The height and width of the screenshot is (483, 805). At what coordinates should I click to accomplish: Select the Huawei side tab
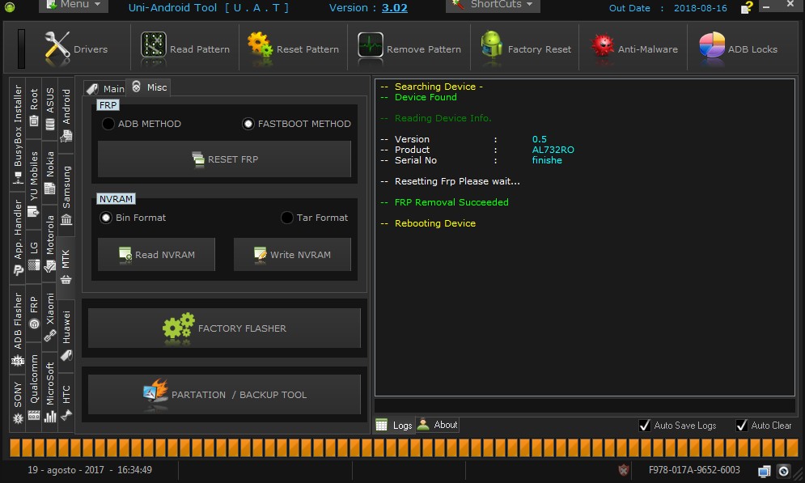[x=66, y=336]
